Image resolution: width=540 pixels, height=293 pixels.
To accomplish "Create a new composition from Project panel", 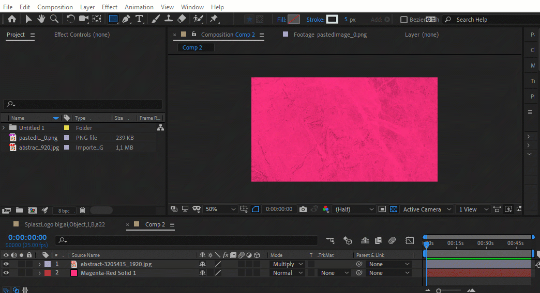I will coord(32,210).
